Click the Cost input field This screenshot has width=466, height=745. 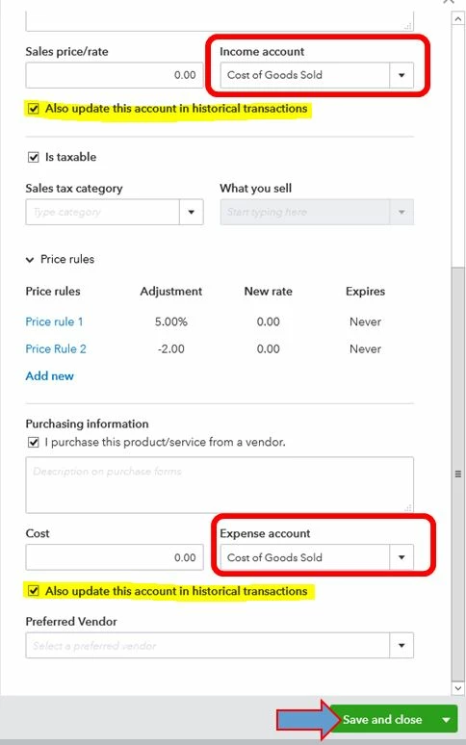click(x=115, y=557)
